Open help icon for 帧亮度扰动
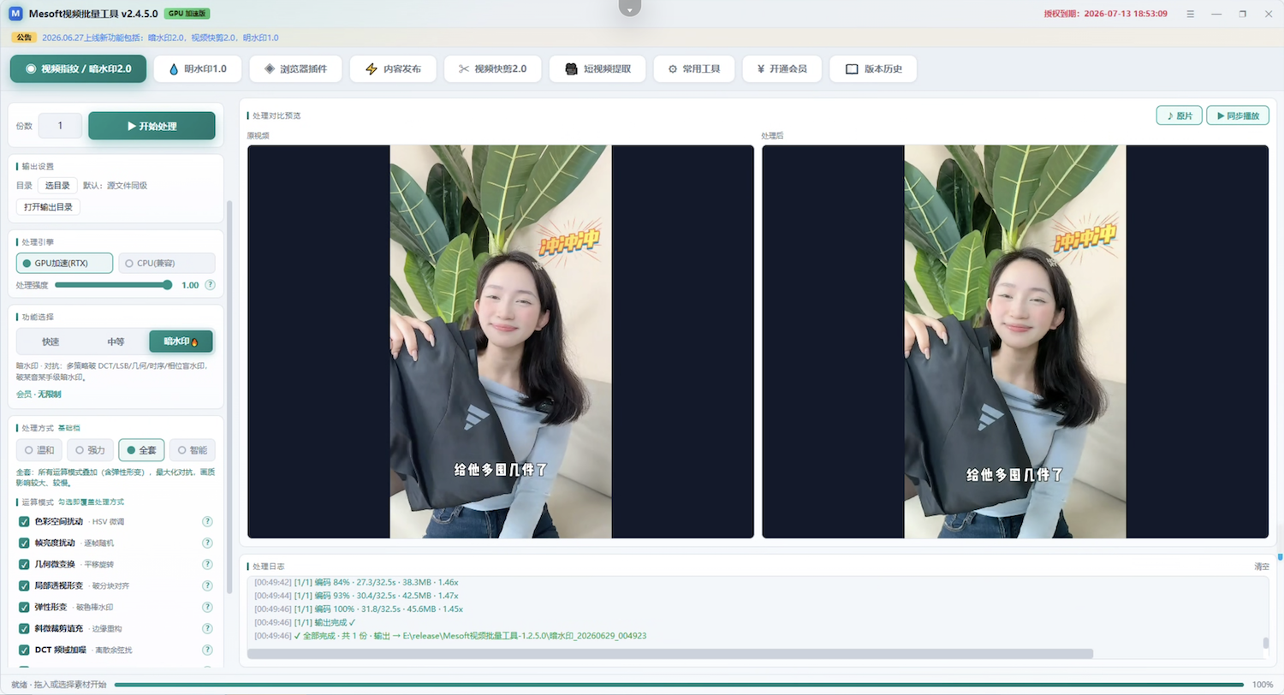1284x695 pixels. (207, 543)
